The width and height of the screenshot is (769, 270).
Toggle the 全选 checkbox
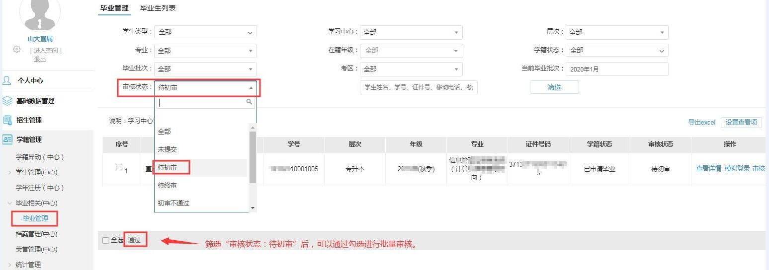(x=105, y=240)
